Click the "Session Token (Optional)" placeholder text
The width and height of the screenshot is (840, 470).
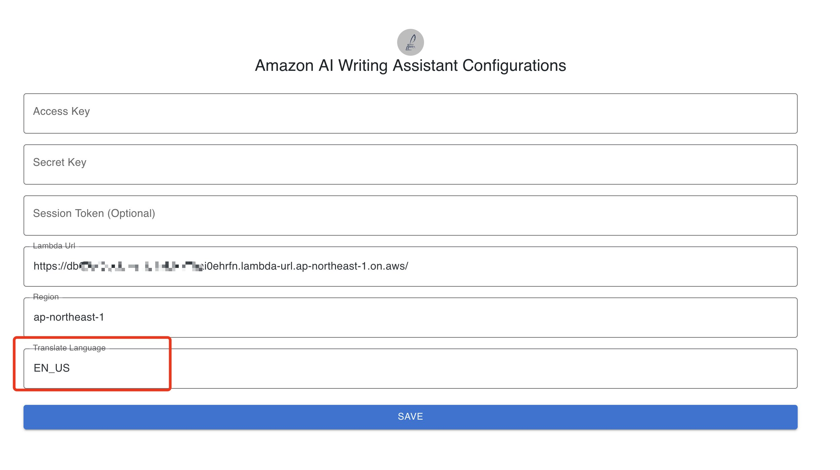[94, 214]
